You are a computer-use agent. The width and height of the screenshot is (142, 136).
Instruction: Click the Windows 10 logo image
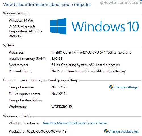click(x=94, y=26)
